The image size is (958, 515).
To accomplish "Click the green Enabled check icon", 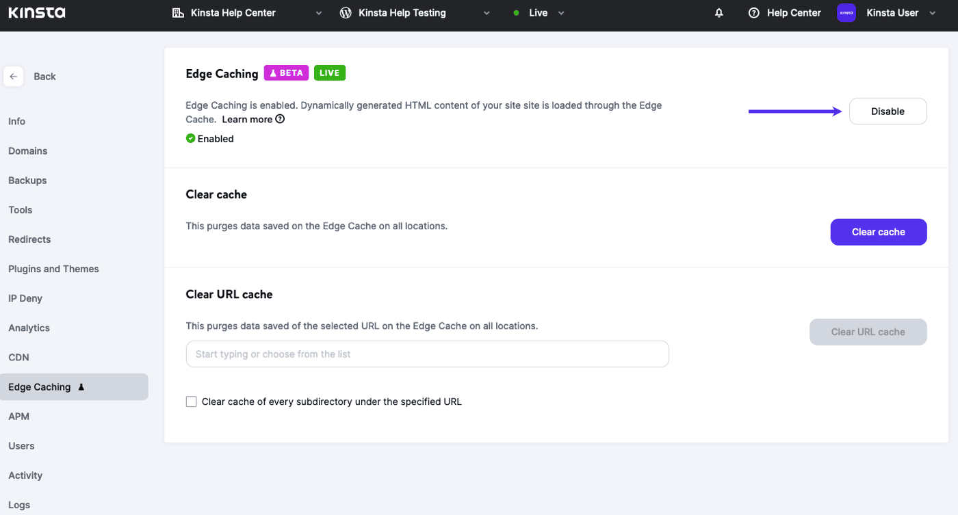I will coord(190,138).
